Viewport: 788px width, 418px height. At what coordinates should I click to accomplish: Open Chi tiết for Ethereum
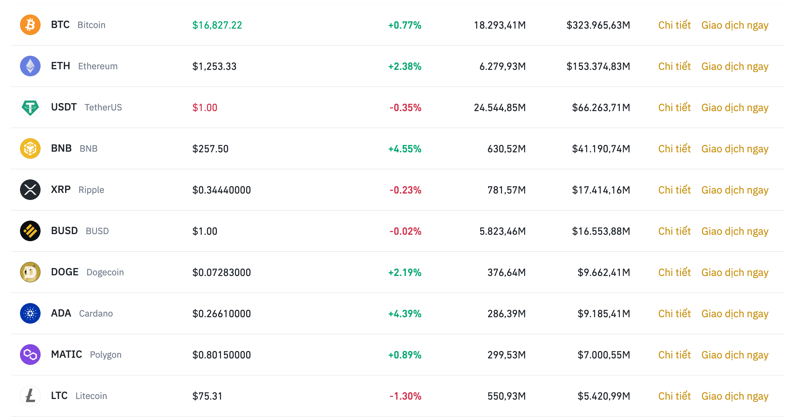pyautogui.click(x=674, y=66)
